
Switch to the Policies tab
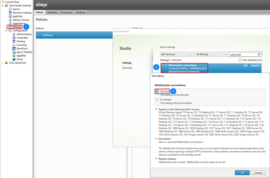pyautogui.click(x=39, y=12)
